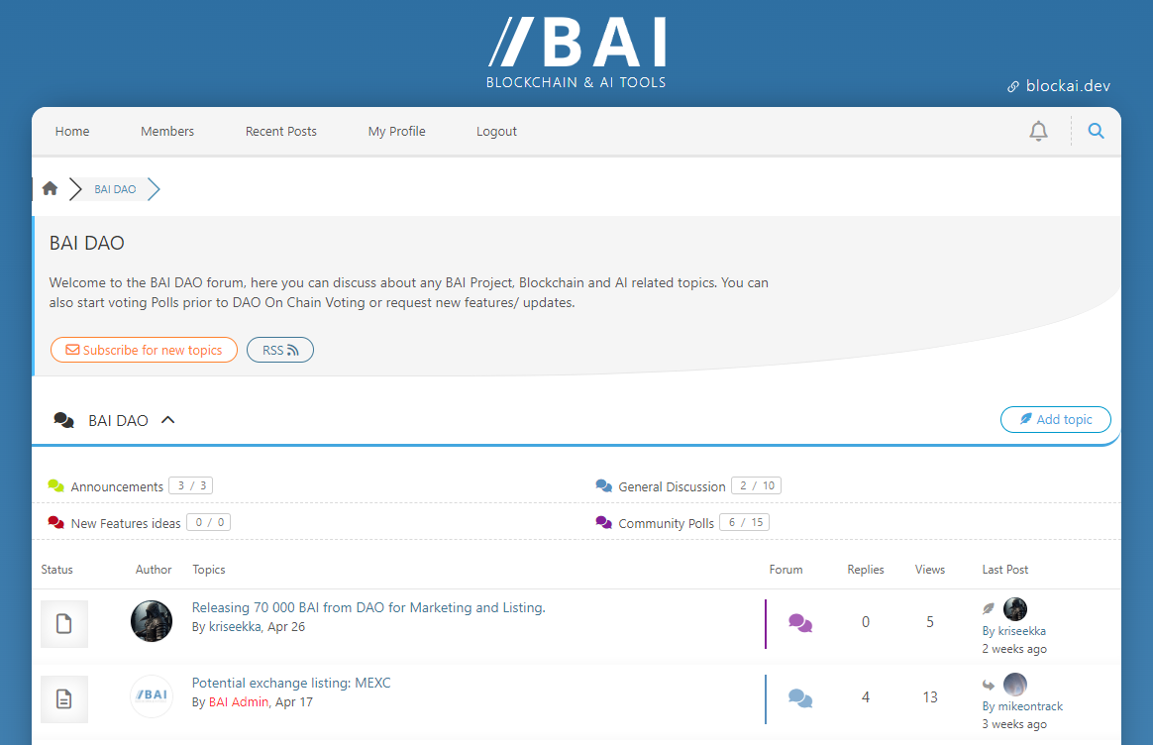Open the Members menu item
The image size is (1153, 745).
coord(167,131)
